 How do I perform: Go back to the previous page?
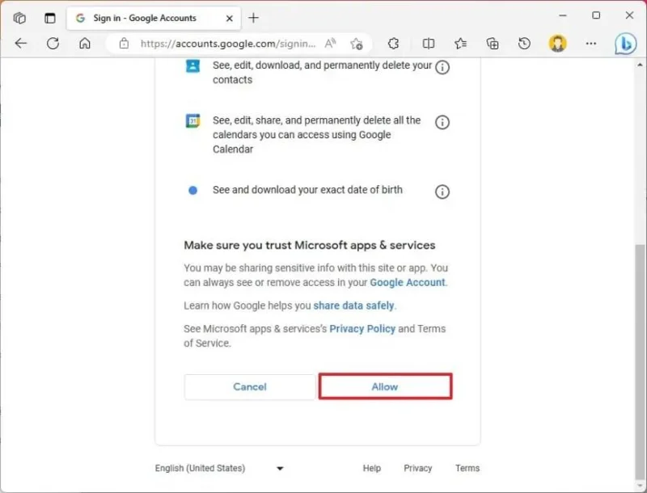click(x=21, y=44)
